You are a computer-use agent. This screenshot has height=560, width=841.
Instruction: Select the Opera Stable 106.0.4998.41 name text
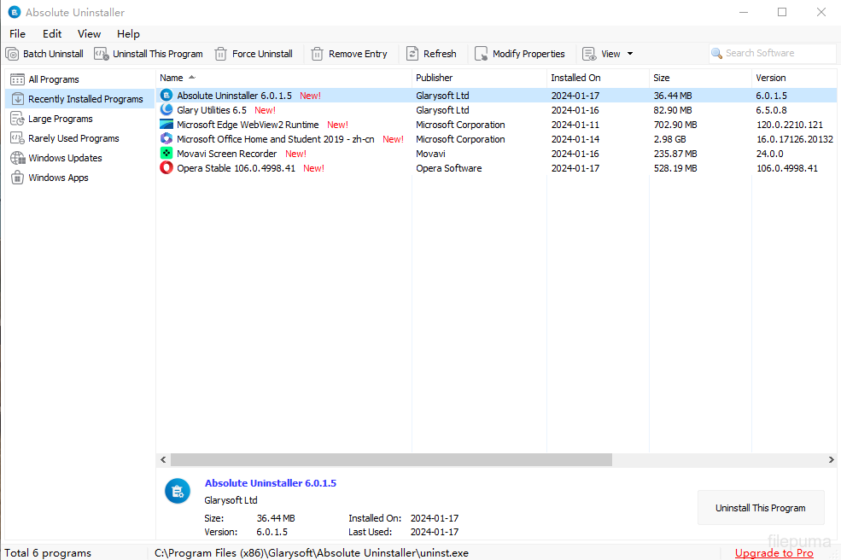pyautogui.click(x=236, y=168)
